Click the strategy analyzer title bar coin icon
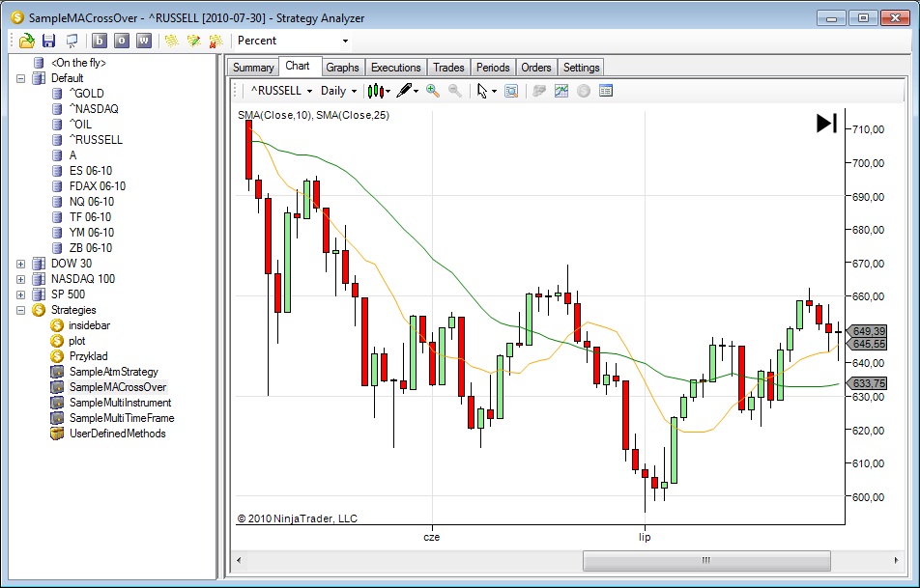This screenshot has height=588, width=920. tap(17, 18)
